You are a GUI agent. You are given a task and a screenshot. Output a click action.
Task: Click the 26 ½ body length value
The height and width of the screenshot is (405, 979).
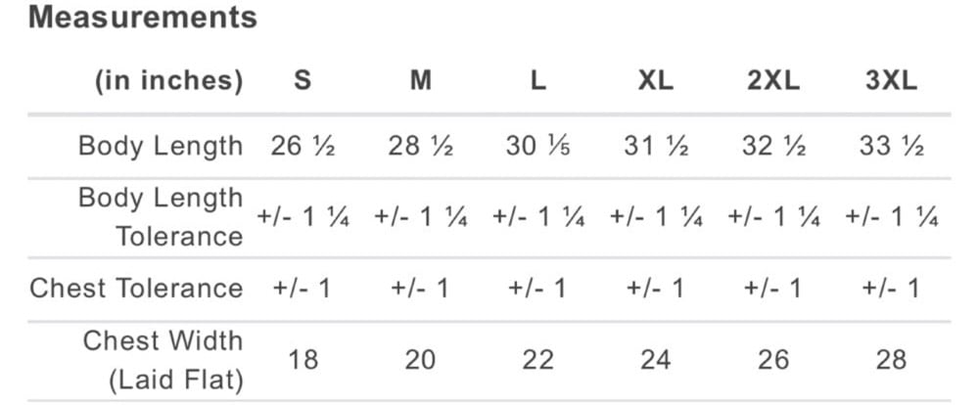click(303, 147)
